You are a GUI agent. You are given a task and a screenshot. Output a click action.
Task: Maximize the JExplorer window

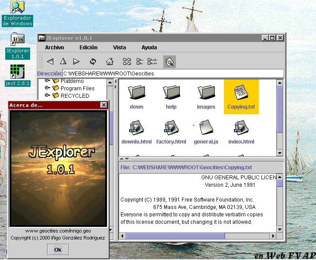pos(272,38)
